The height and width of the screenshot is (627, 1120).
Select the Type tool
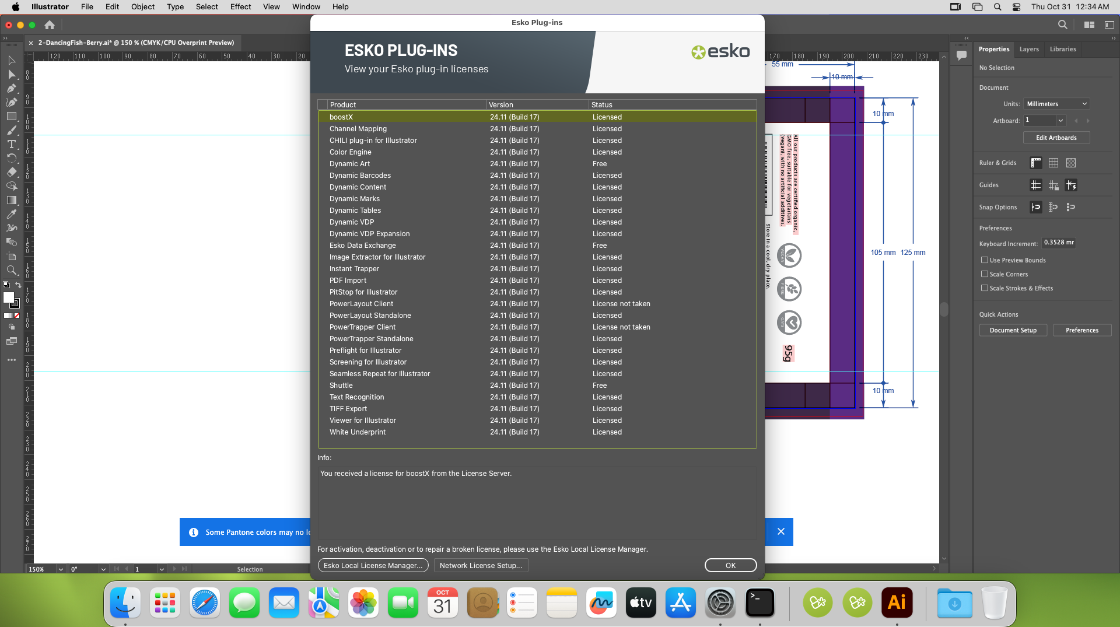(11, 144)
